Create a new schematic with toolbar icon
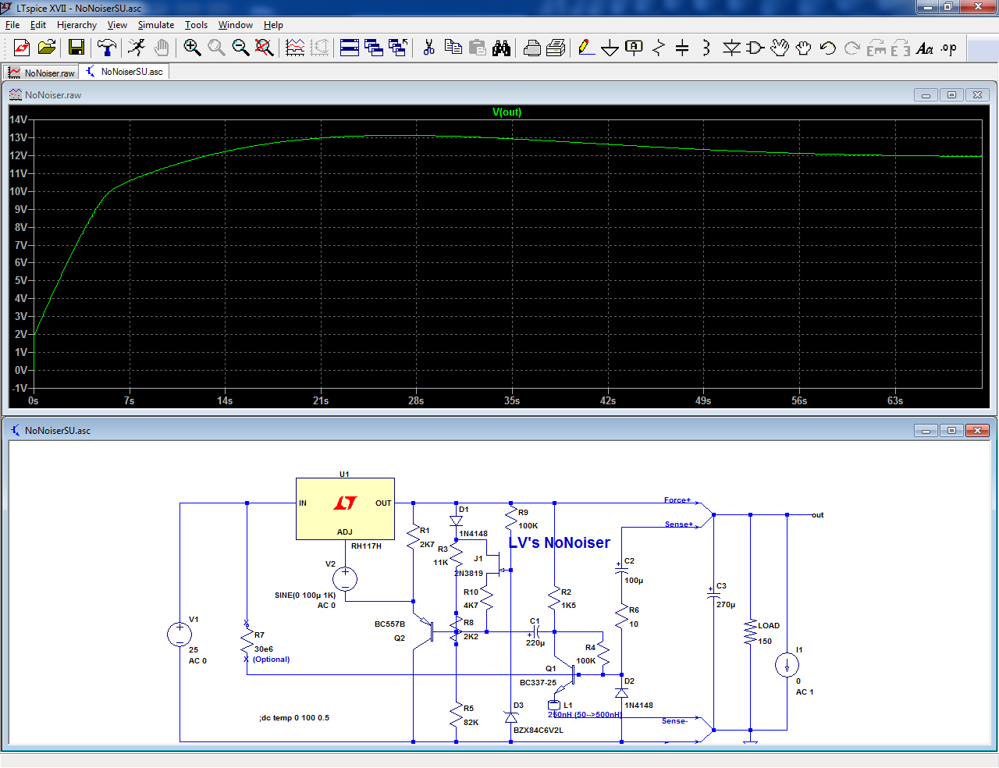The image size is (999, 768). click(x=22, y=48)
